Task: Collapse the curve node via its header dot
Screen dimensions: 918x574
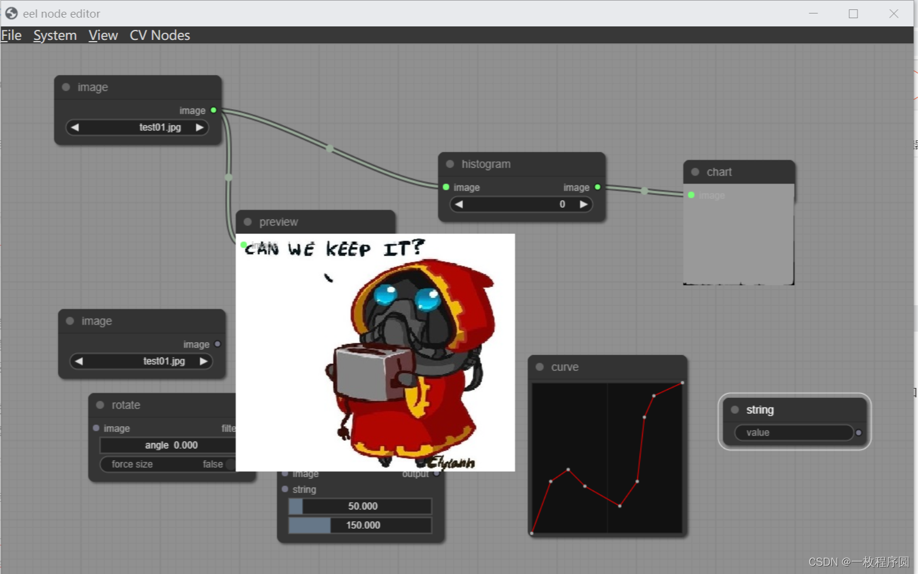Action: tap(540, 367)
